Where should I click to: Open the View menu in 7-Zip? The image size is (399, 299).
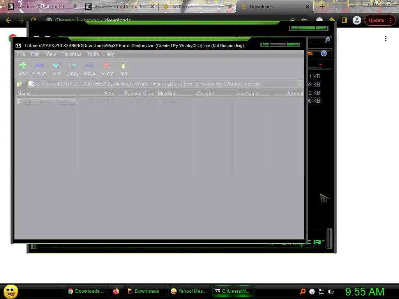[51, 54]
